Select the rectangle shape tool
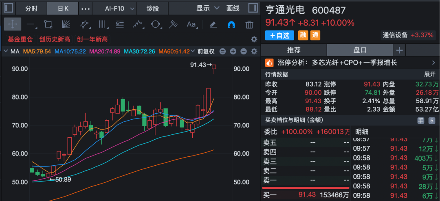Image resolution: width=440 pixels, height=201 pixels. click(48, 25)
